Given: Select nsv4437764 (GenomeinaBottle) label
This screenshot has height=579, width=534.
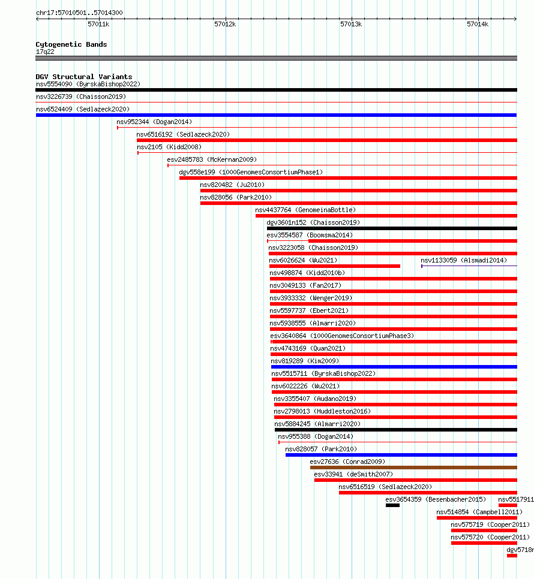Looking at the screenshot, I should tap(305, 210).
